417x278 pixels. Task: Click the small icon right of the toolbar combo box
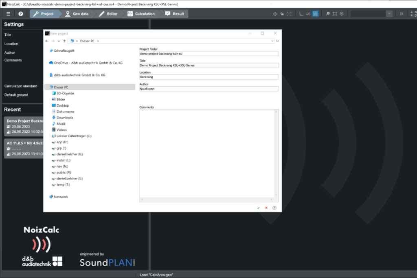pyautogui.click(x=402, y=14)
